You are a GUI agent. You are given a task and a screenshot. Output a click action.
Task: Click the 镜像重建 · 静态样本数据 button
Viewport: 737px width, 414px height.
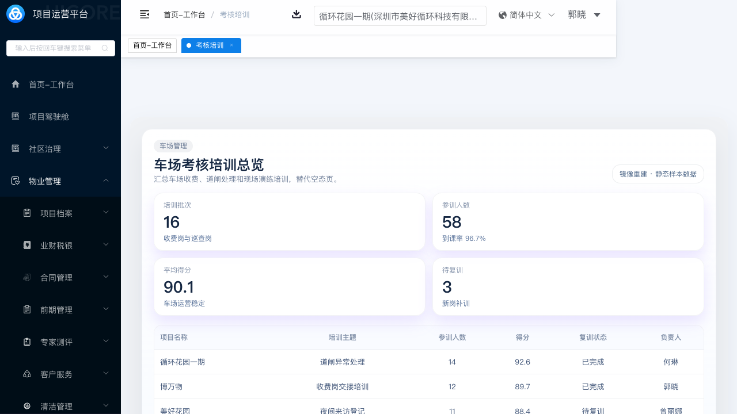[658, 174]
